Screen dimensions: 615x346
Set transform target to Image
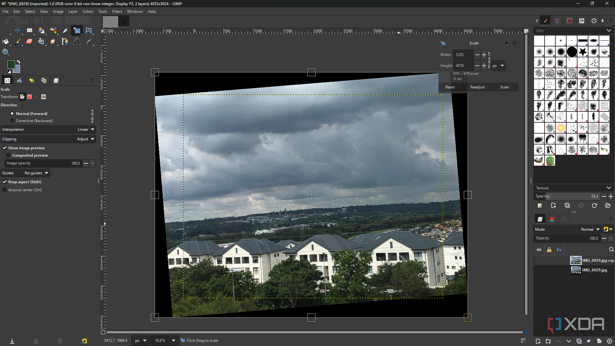(x=44, y=97)
